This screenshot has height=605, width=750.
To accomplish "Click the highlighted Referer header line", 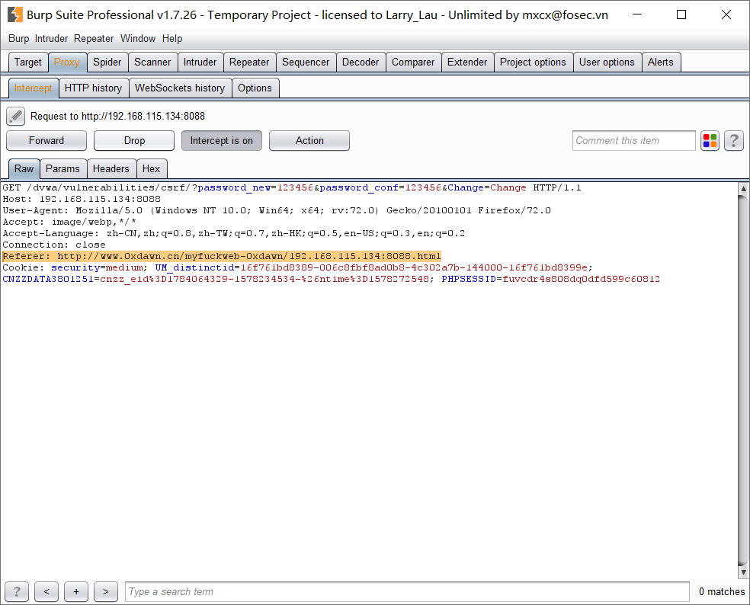I will click(x=222, y=256).
